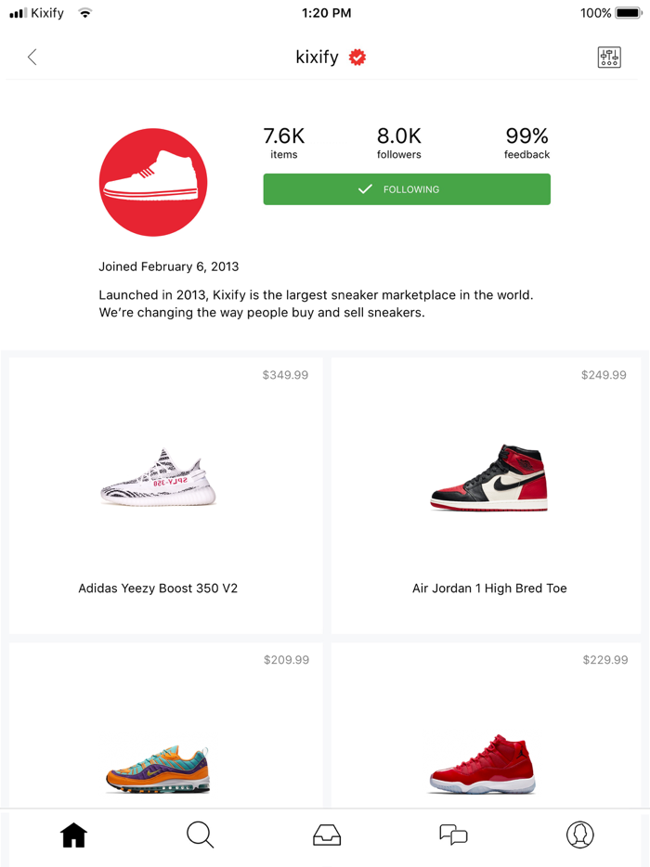
Task: Open the Profile account icon
Action: tap(579, 835)
